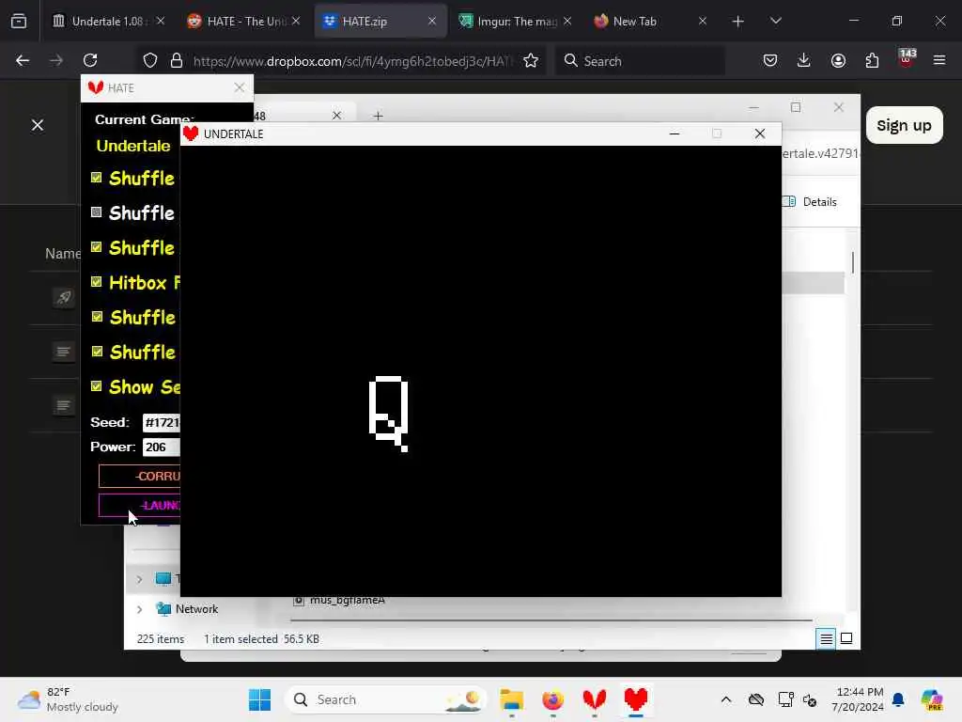The width and height of the screenshot is (962, 722).
Task: Enable the unchecked second Shuffle checkbox
Action: (x=97, y=212)
